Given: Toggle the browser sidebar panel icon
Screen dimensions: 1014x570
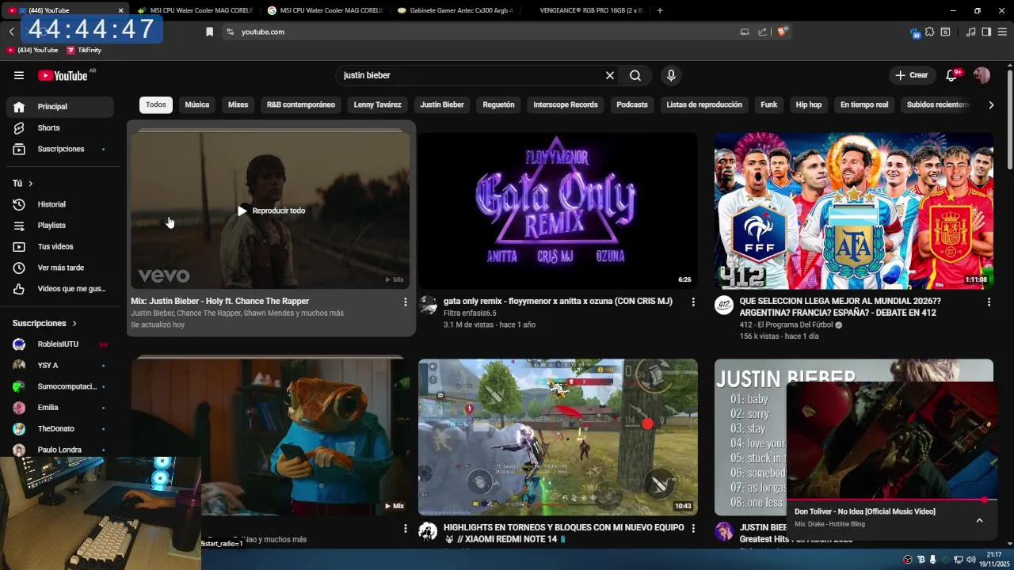Looking at the screenshot, I should tap(986, 32).
